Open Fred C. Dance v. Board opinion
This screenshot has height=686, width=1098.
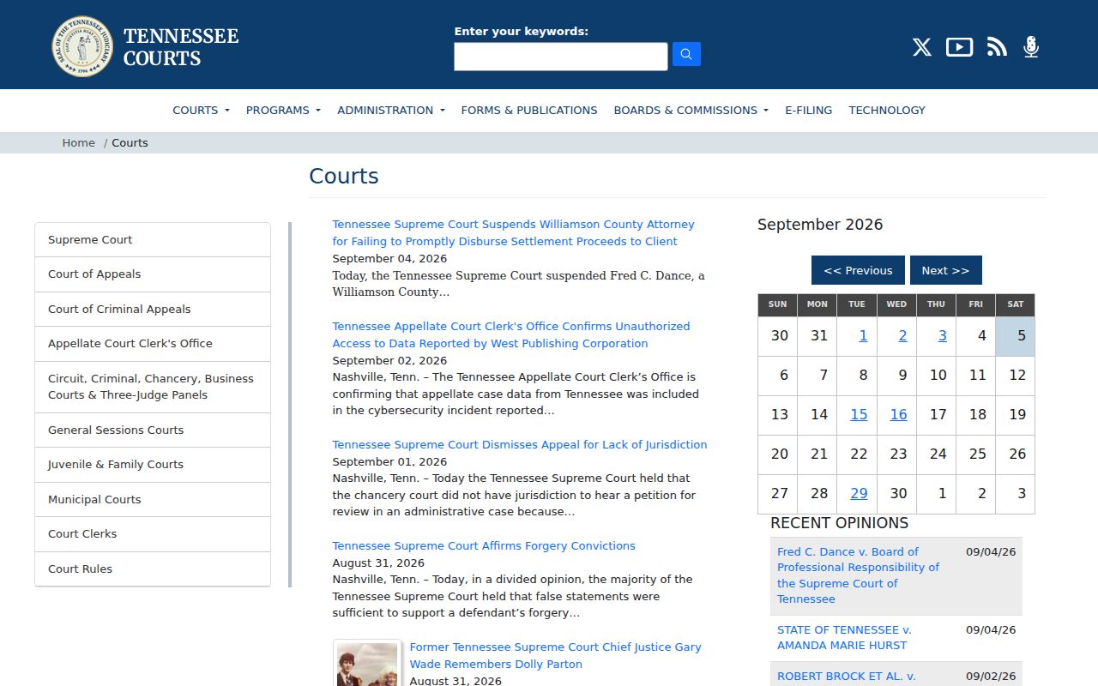pos(858,575)
